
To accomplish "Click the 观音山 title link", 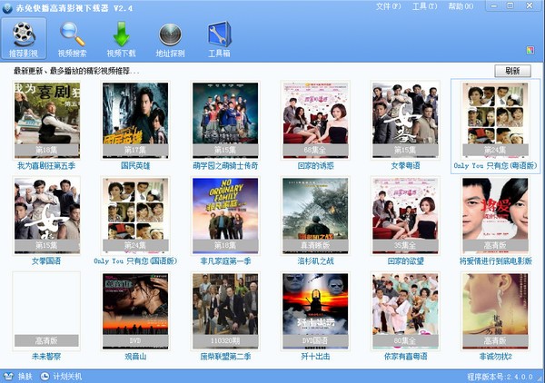I will [x=135, y=357].
